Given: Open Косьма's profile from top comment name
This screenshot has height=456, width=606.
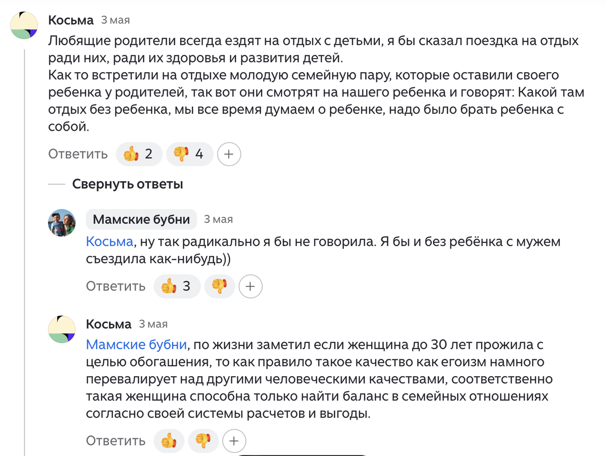Looking at the screenshot, I should 71,20.
